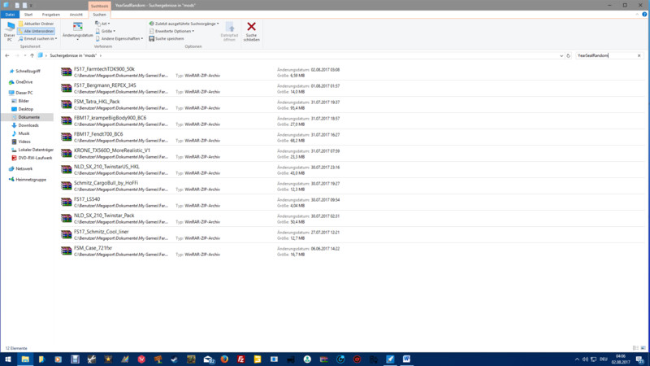Toggle the Alle Unterordner search option
The height and width of the screenshot is (366, 650).
click(38, 31)
